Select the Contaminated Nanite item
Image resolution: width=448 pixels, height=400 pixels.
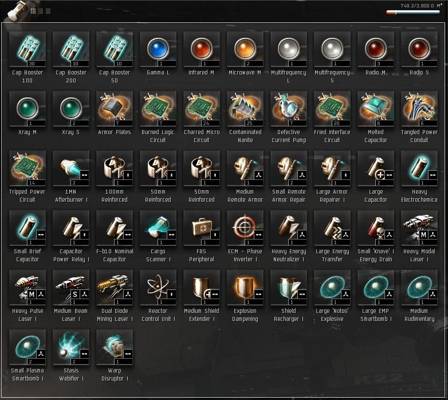245,109
